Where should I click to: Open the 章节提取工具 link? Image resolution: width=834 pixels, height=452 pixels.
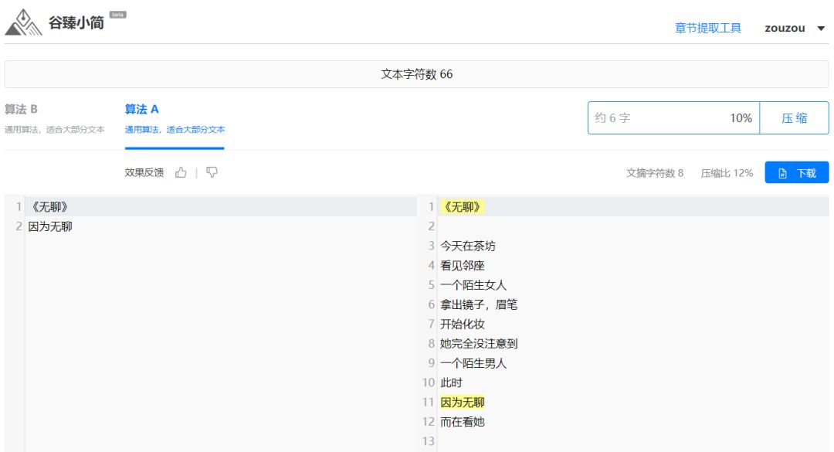click(x=708, y=27)
